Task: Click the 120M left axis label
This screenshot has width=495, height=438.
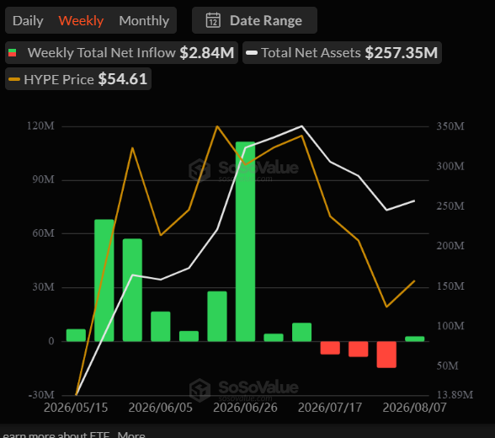Action: pos(40,126)
